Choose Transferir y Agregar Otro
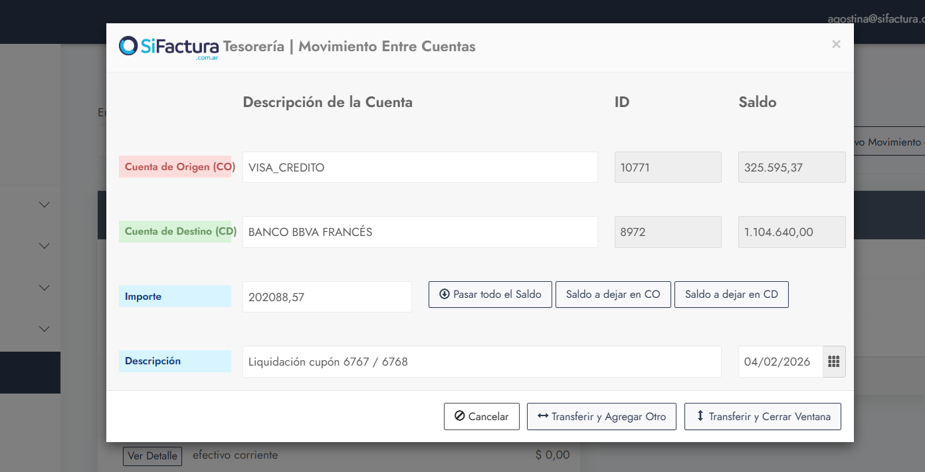925x472 pixels. tap(601, 417)
